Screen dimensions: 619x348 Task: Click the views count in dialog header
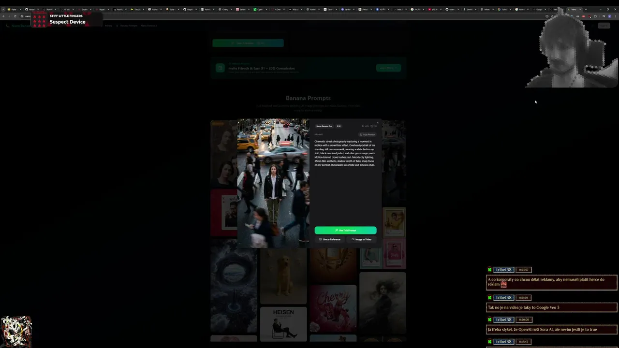[365, 126]
